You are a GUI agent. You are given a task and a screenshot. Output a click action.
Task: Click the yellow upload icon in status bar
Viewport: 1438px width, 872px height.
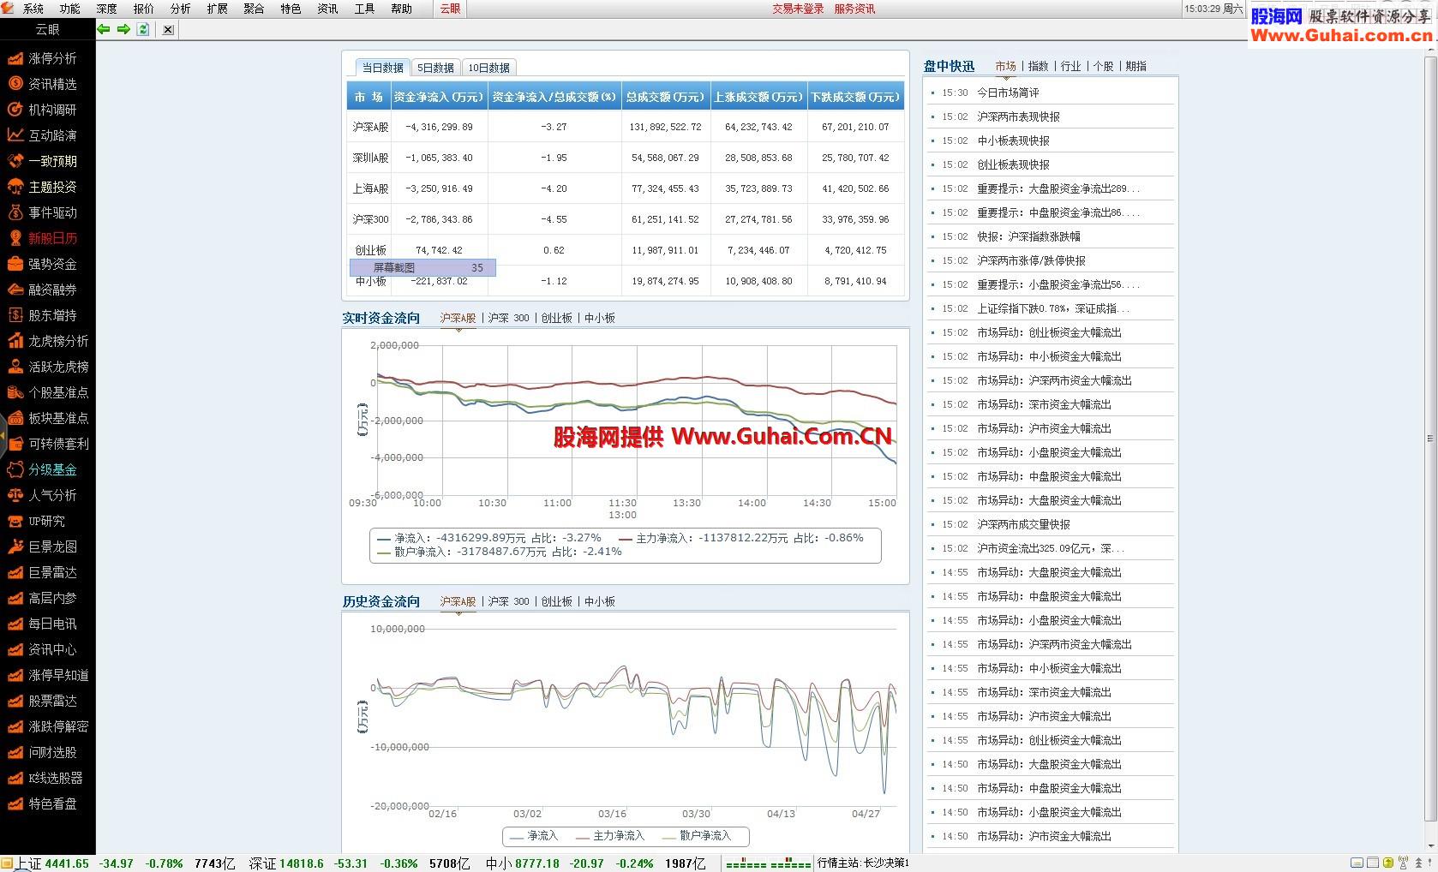[1388, 863]
